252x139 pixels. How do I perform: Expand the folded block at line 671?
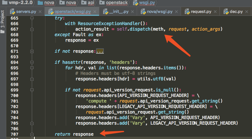click(x=32, y=52)
